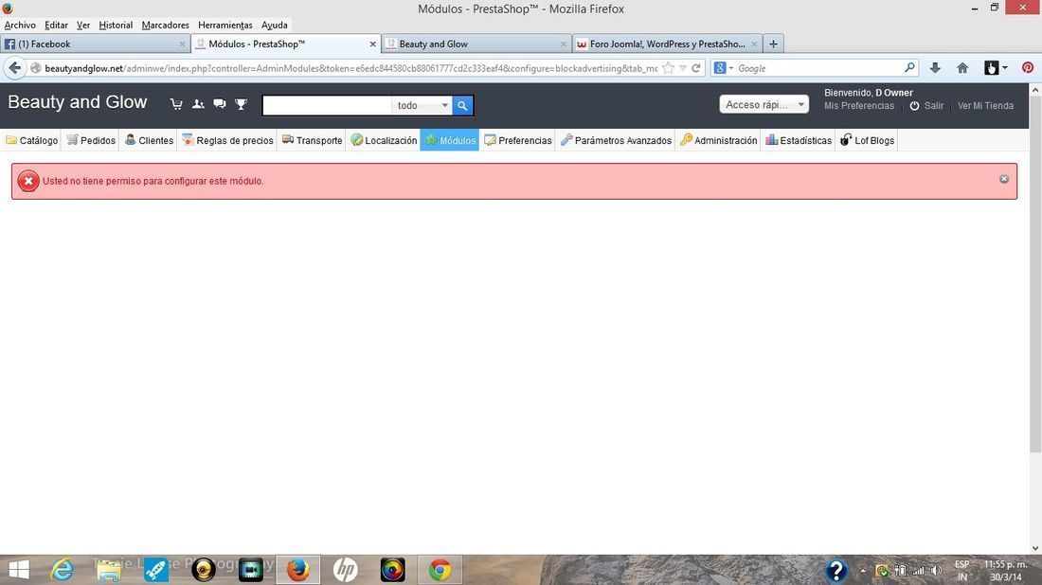
Task: Click the Pinterest toolbar icon
Action: coord(1028,68)
